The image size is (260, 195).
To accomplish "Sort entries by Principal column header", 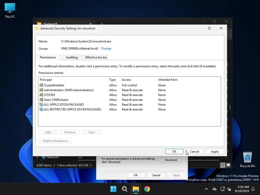I will (73, 79).
